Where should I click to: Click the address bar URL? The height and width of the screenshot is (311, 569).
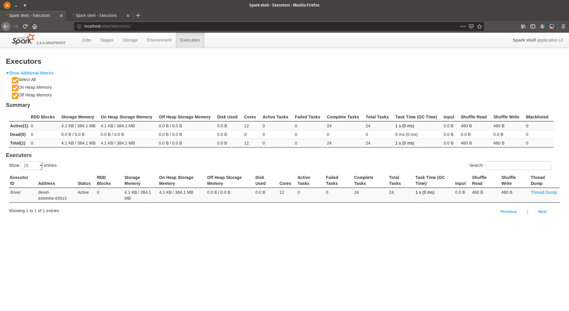click(107, 26)
